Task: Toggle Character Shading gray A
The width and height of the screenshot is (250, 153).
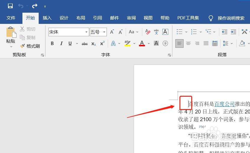Action: click(x=156, y=43)
